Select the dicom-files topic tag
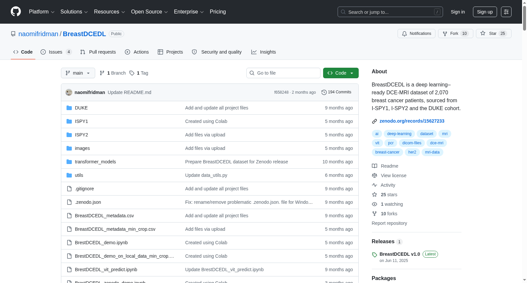 [x=412, y=143]
